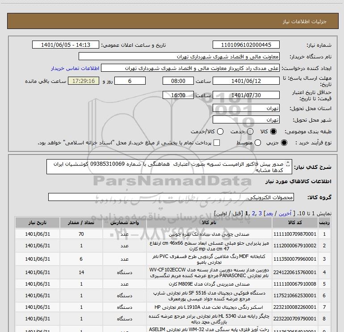Click the delivery province field تهران
Screen dimensions: 344x332
246,108
